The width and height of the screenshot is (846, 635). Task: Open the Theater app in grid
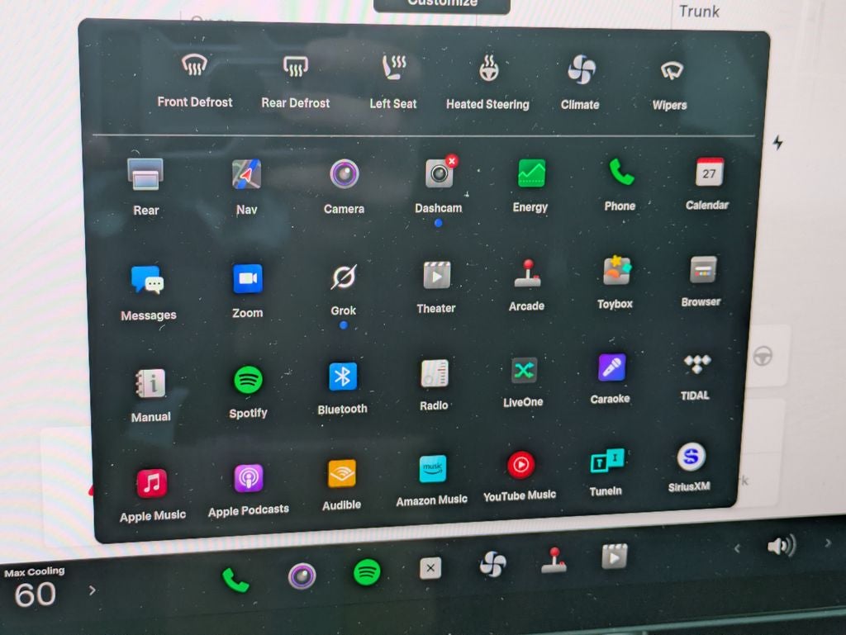pyautogui.click(x=436, y=287)
